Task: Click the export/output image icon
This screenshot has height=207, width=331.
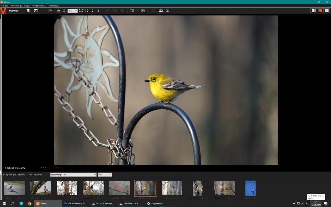Action: click(50, 11)
